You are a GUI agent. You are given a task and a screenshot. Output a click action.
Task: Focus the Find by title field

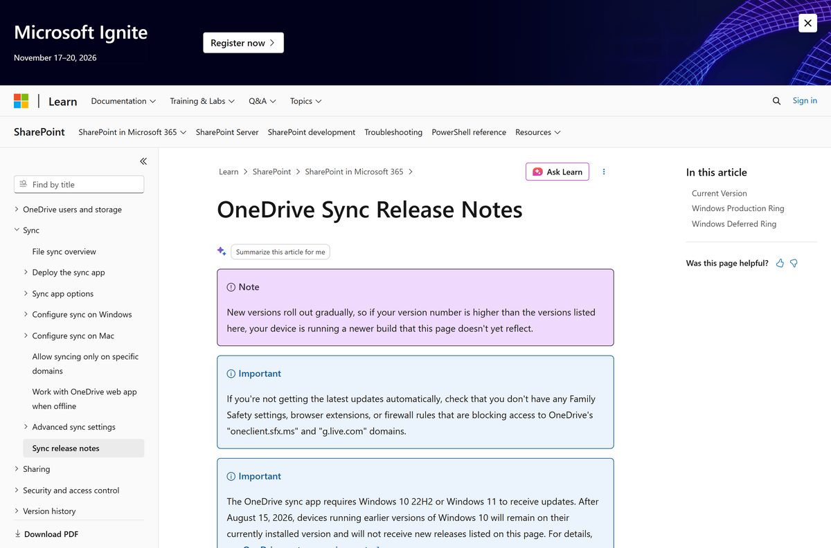click(x=79, y=185)
